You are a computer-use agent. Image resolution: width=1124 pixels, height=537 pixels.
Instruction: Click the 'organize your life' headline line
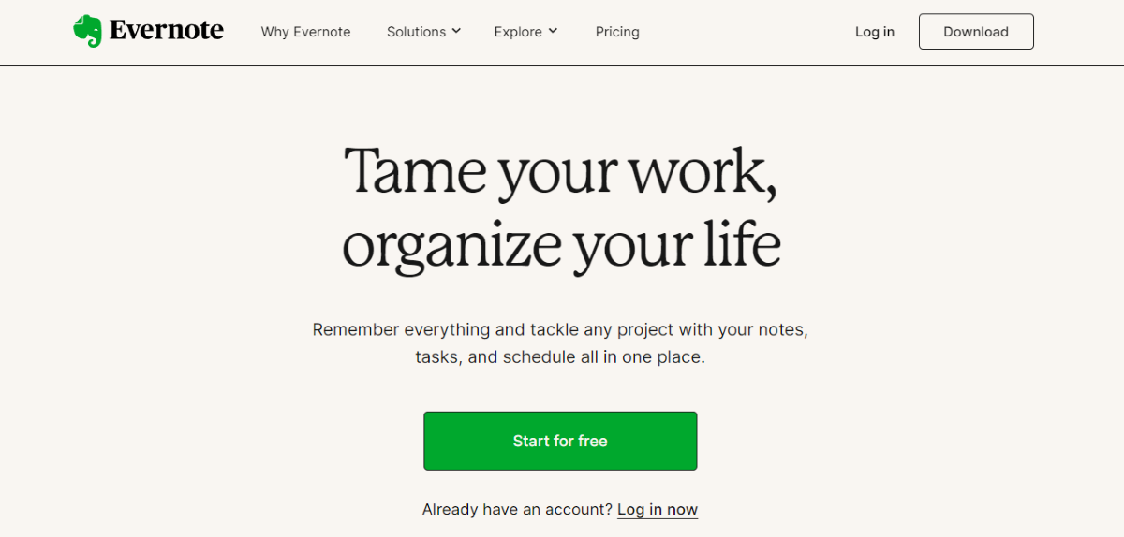point(561,244)
